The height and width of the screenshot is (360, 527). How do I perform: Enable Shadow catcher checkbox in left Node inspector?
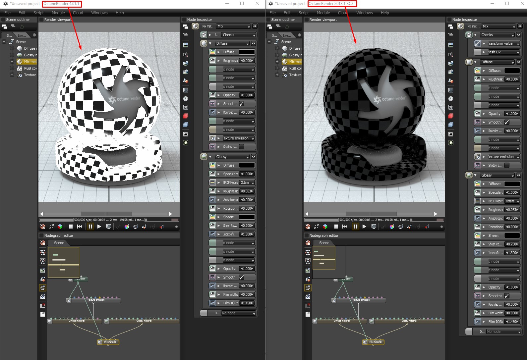pyautogui.click(x=242, y=147)
